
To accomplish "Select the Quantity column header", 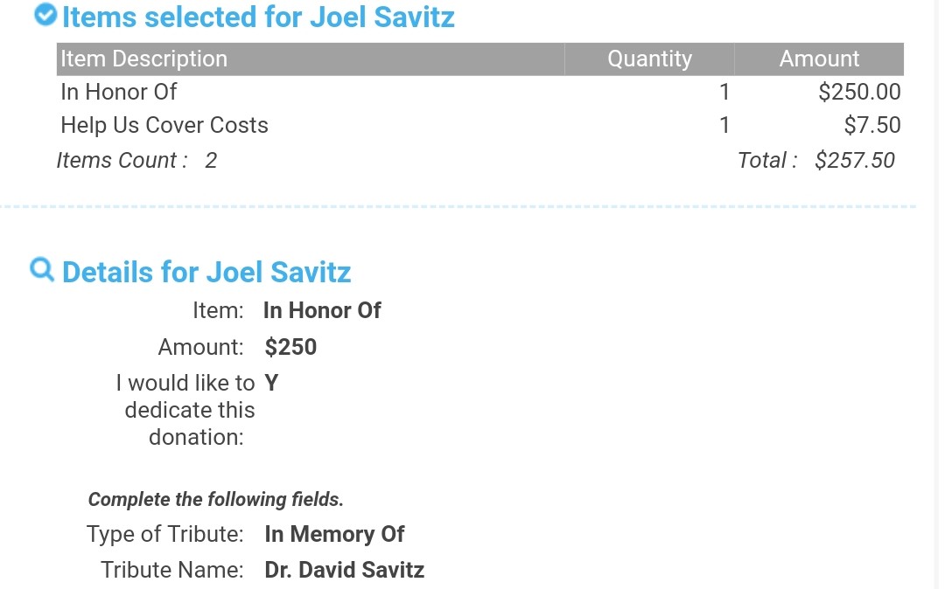I will pos(649,59).
